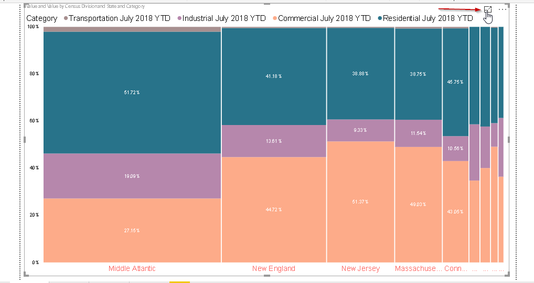This screenshot has width=534, height=283.
Task: Select Middle Atlantic residential segment showing 51.72%
Action: 132,92
